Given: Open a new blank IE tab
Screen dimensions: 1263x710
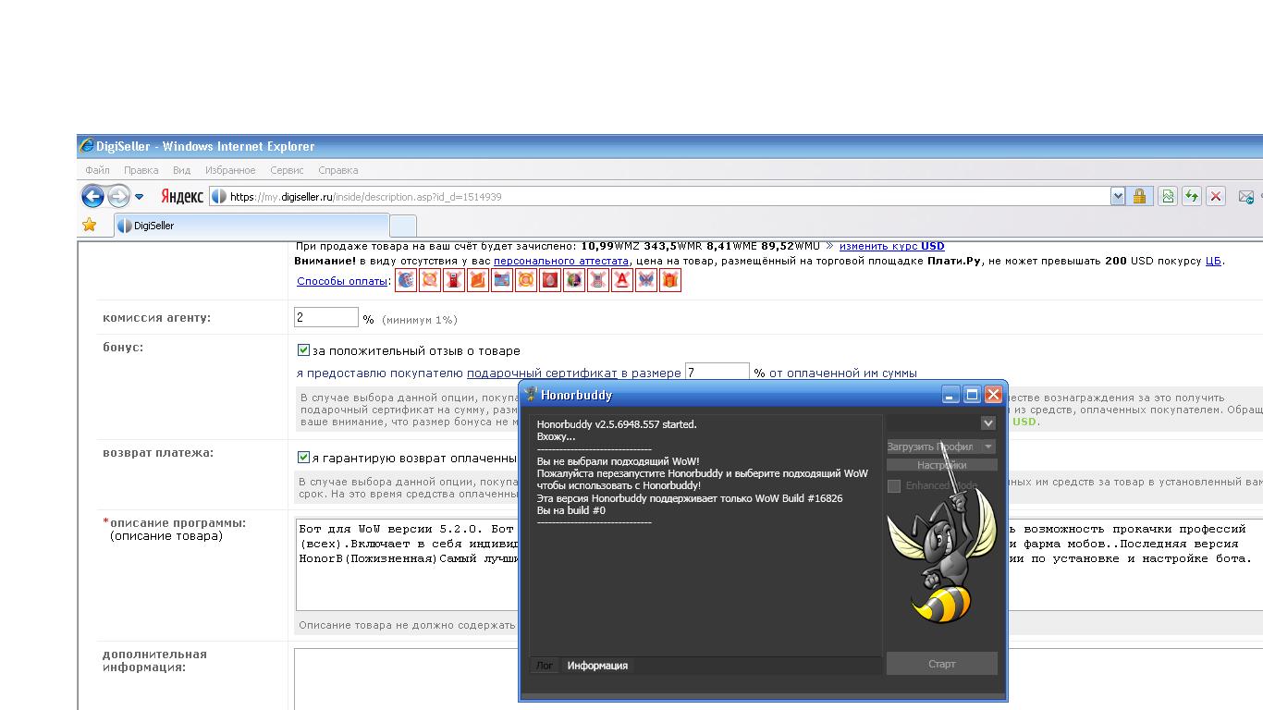Looking at the screenshot, I should click(x=403, y=226).
